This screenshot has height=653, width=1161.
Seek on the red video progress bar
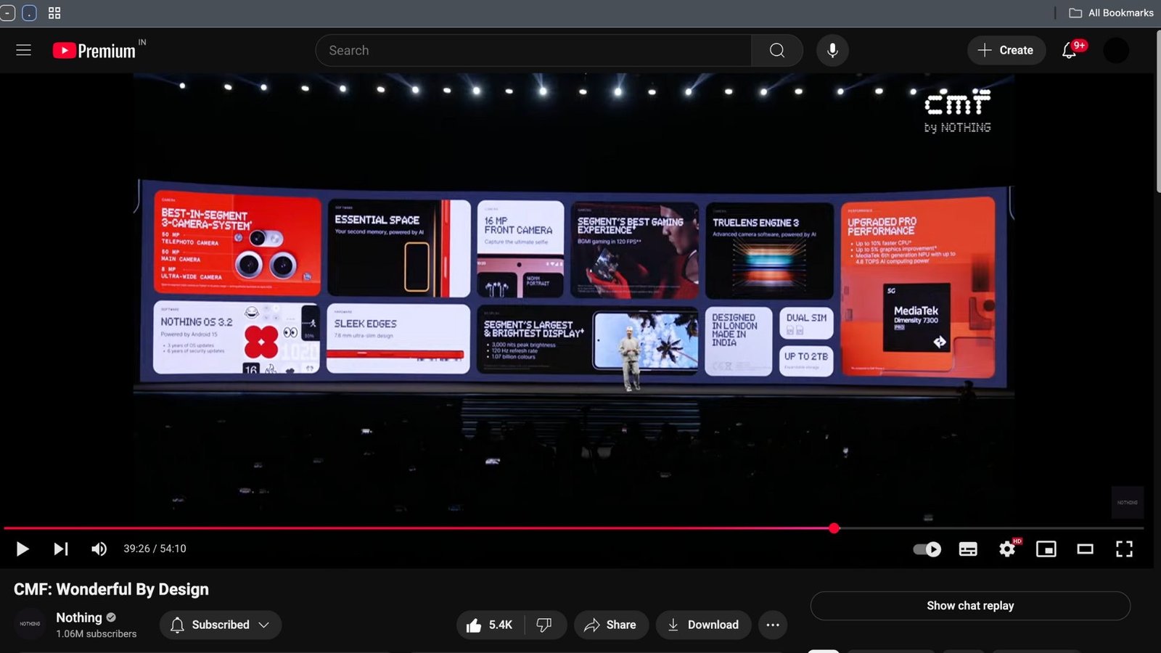tap(573, 528)
